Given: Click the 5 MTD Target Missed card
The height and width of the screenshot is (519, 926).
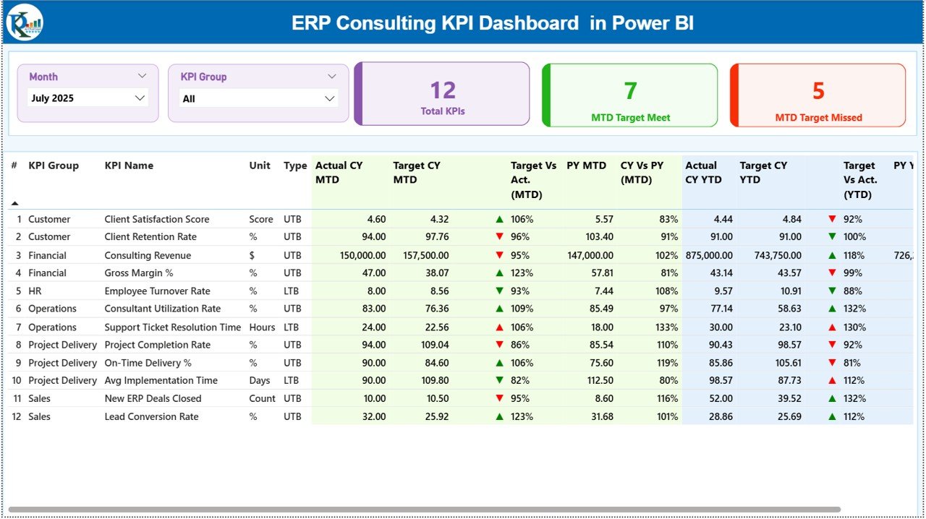Looking at the screenshot, I should (x=818, y=95).
